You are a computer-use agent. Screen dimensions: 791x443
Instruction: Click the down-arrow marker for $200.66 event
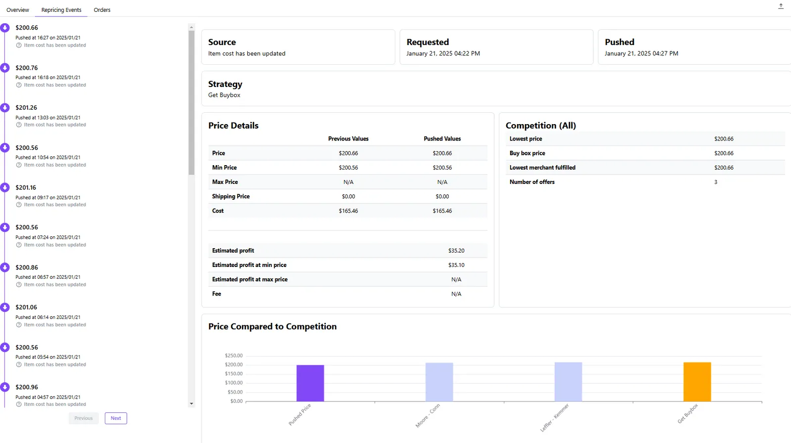(x=5, y=28)
